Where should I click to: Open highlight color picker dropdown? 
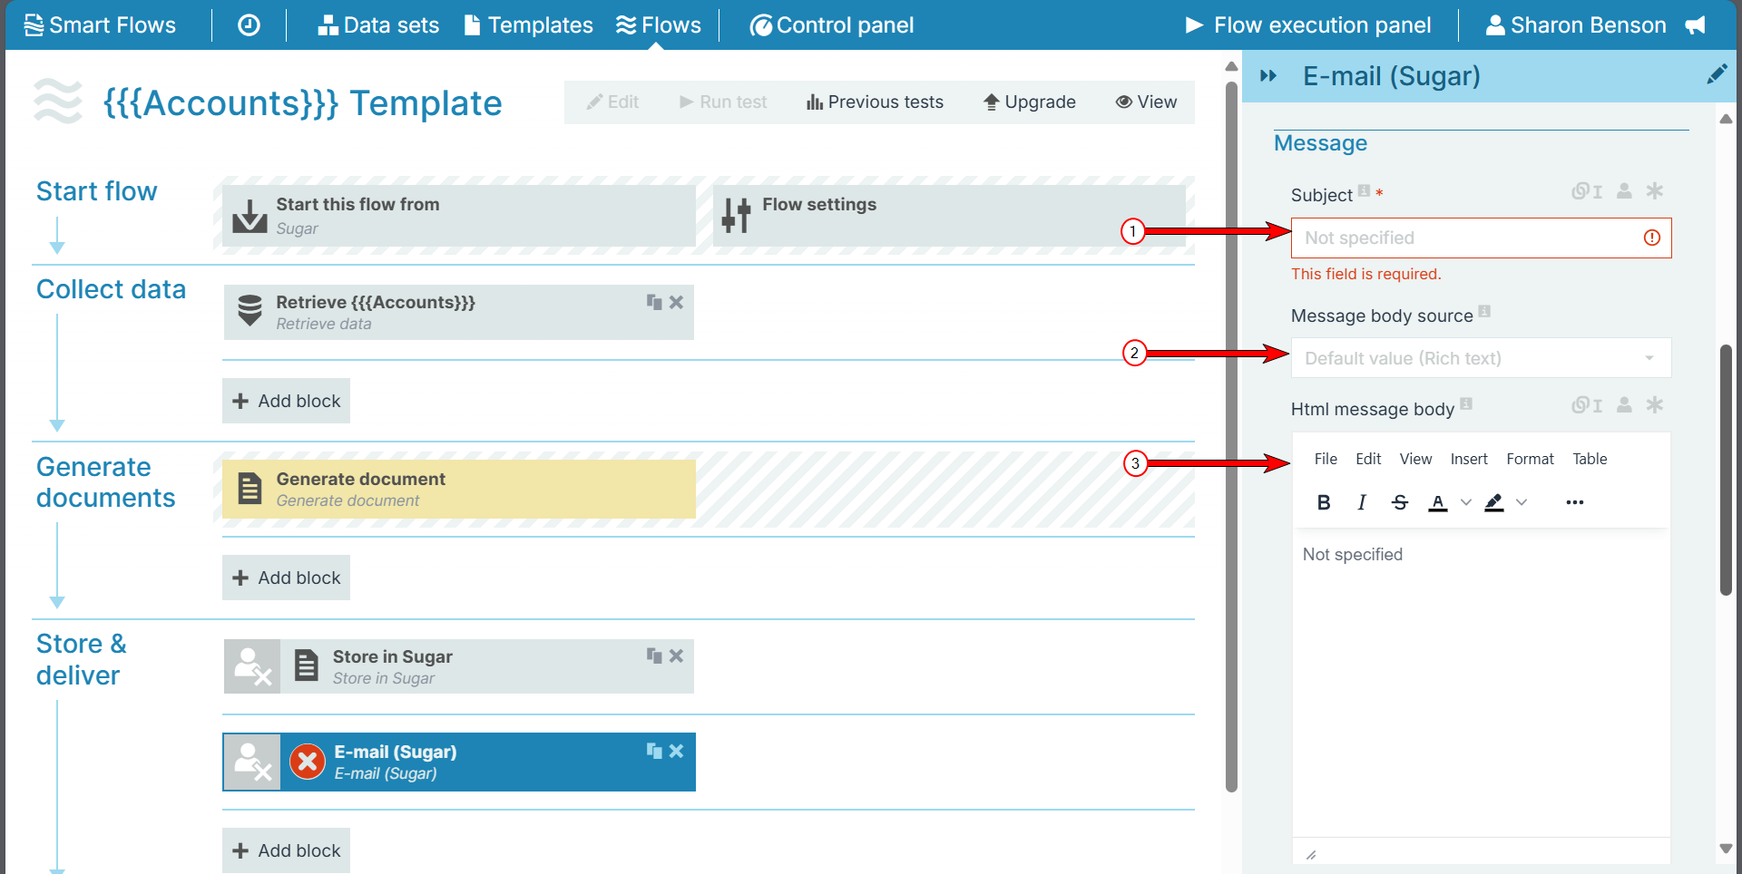click(x=1522, y=502)
